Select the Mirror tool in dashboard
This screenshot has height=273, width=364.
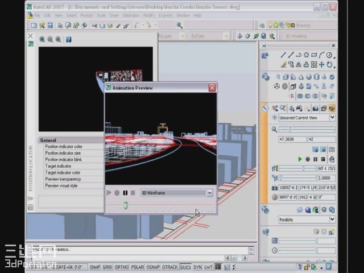pyautogui.click(x=299, y=64)
